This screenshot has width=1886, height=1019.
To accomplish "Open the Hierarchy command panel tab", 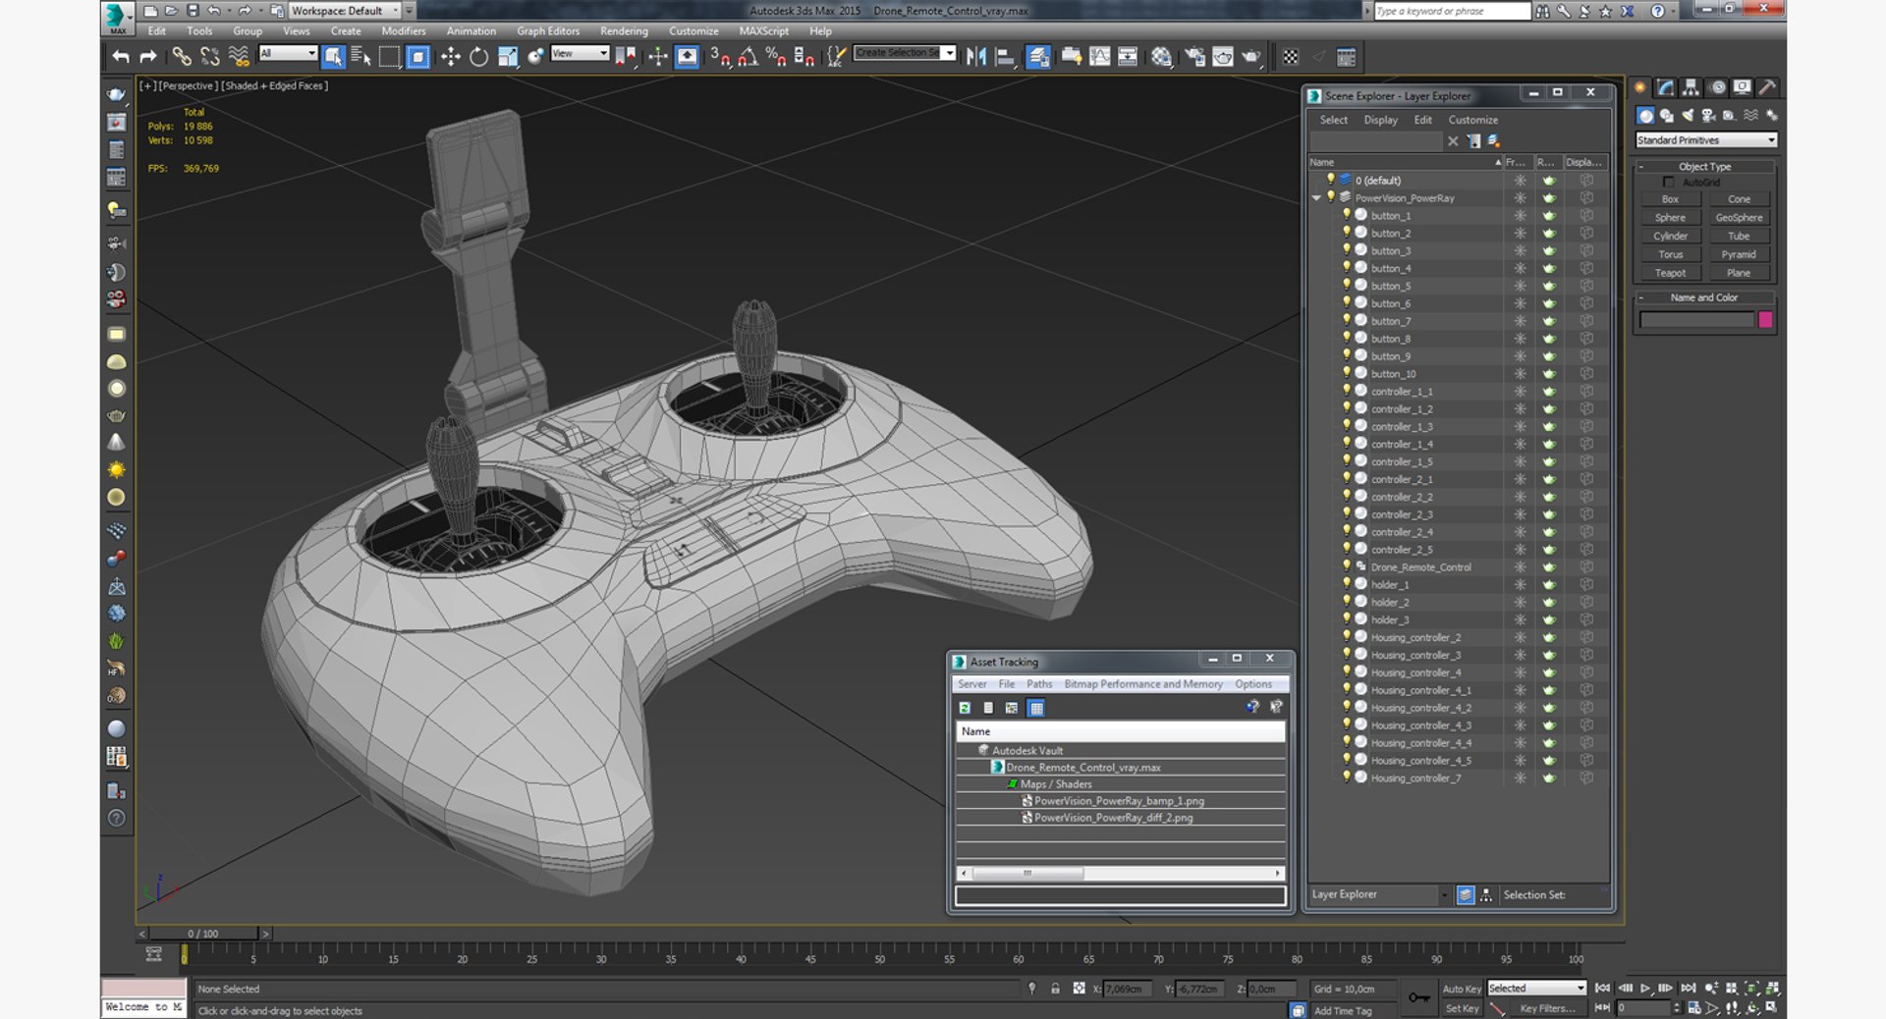I will [x=1691, y=87].
